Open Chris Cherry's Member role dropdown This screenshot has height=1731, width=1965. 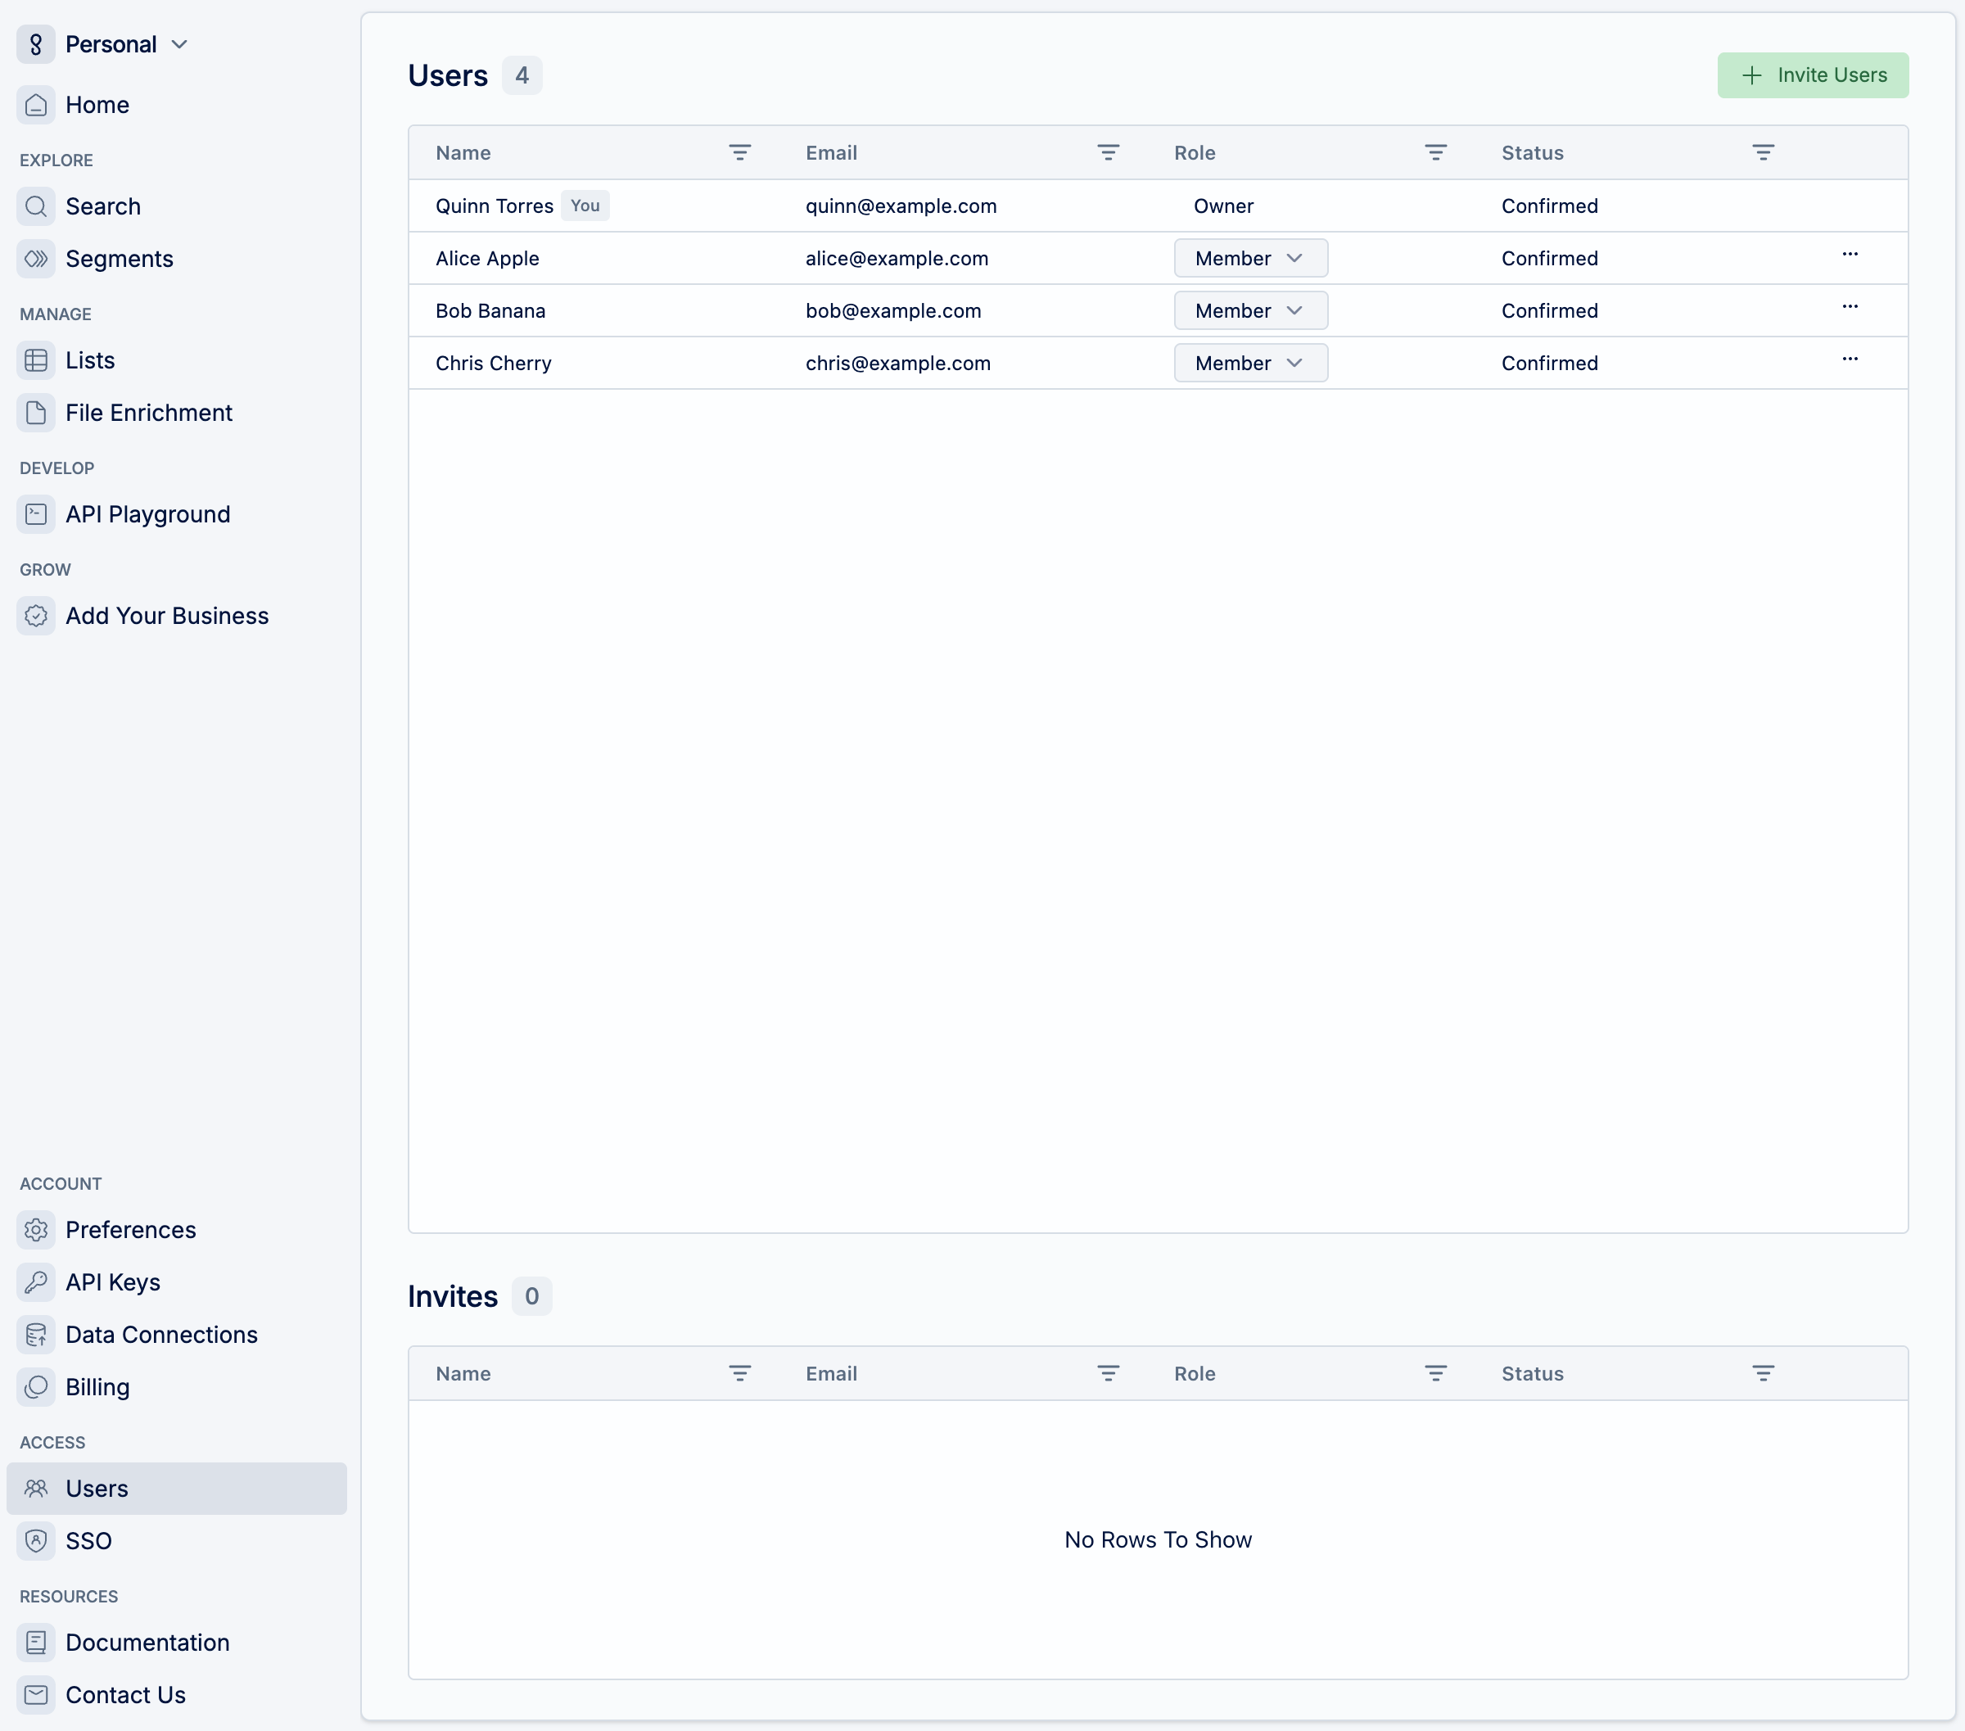[1249, 363]
